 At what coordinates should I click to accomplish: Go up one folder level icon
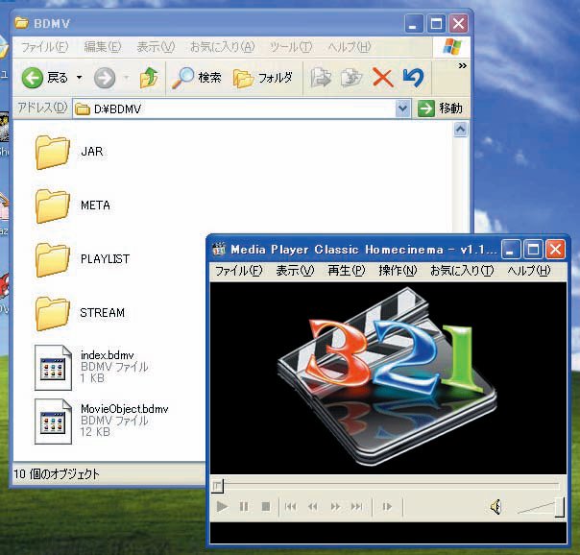tap(149, 78)
